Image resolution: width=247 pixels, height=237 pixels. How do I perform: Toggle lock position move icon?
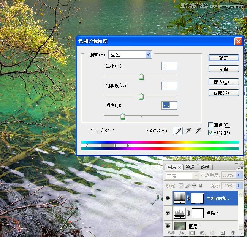pyautogui.click(x=194, y=186)
